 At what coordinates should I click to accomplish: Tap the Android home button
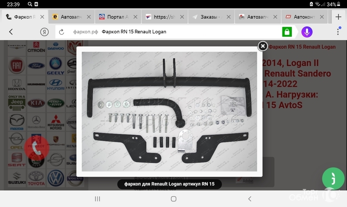click(173, 199)
